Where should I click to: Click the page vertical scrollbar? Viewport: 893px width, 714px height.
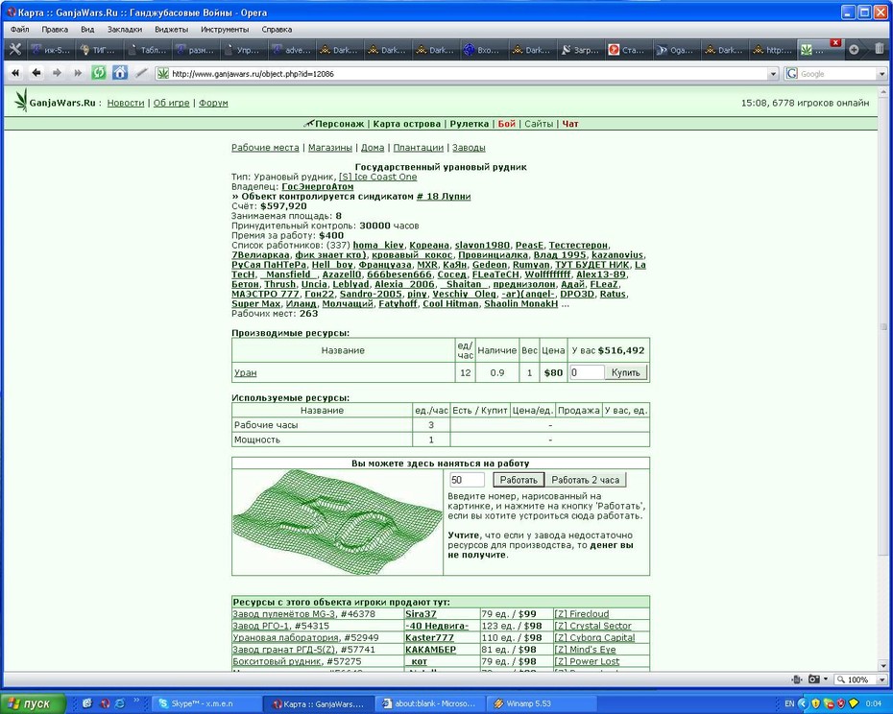[x=883, y=378]
